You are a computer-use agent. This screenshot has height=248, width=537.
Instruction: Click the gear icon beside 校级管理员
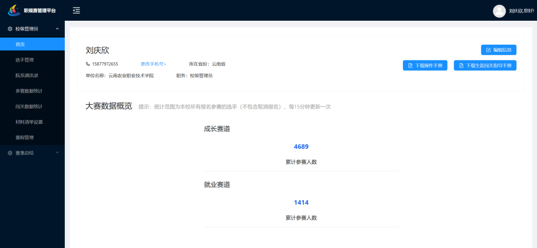[x=10, y=29]
